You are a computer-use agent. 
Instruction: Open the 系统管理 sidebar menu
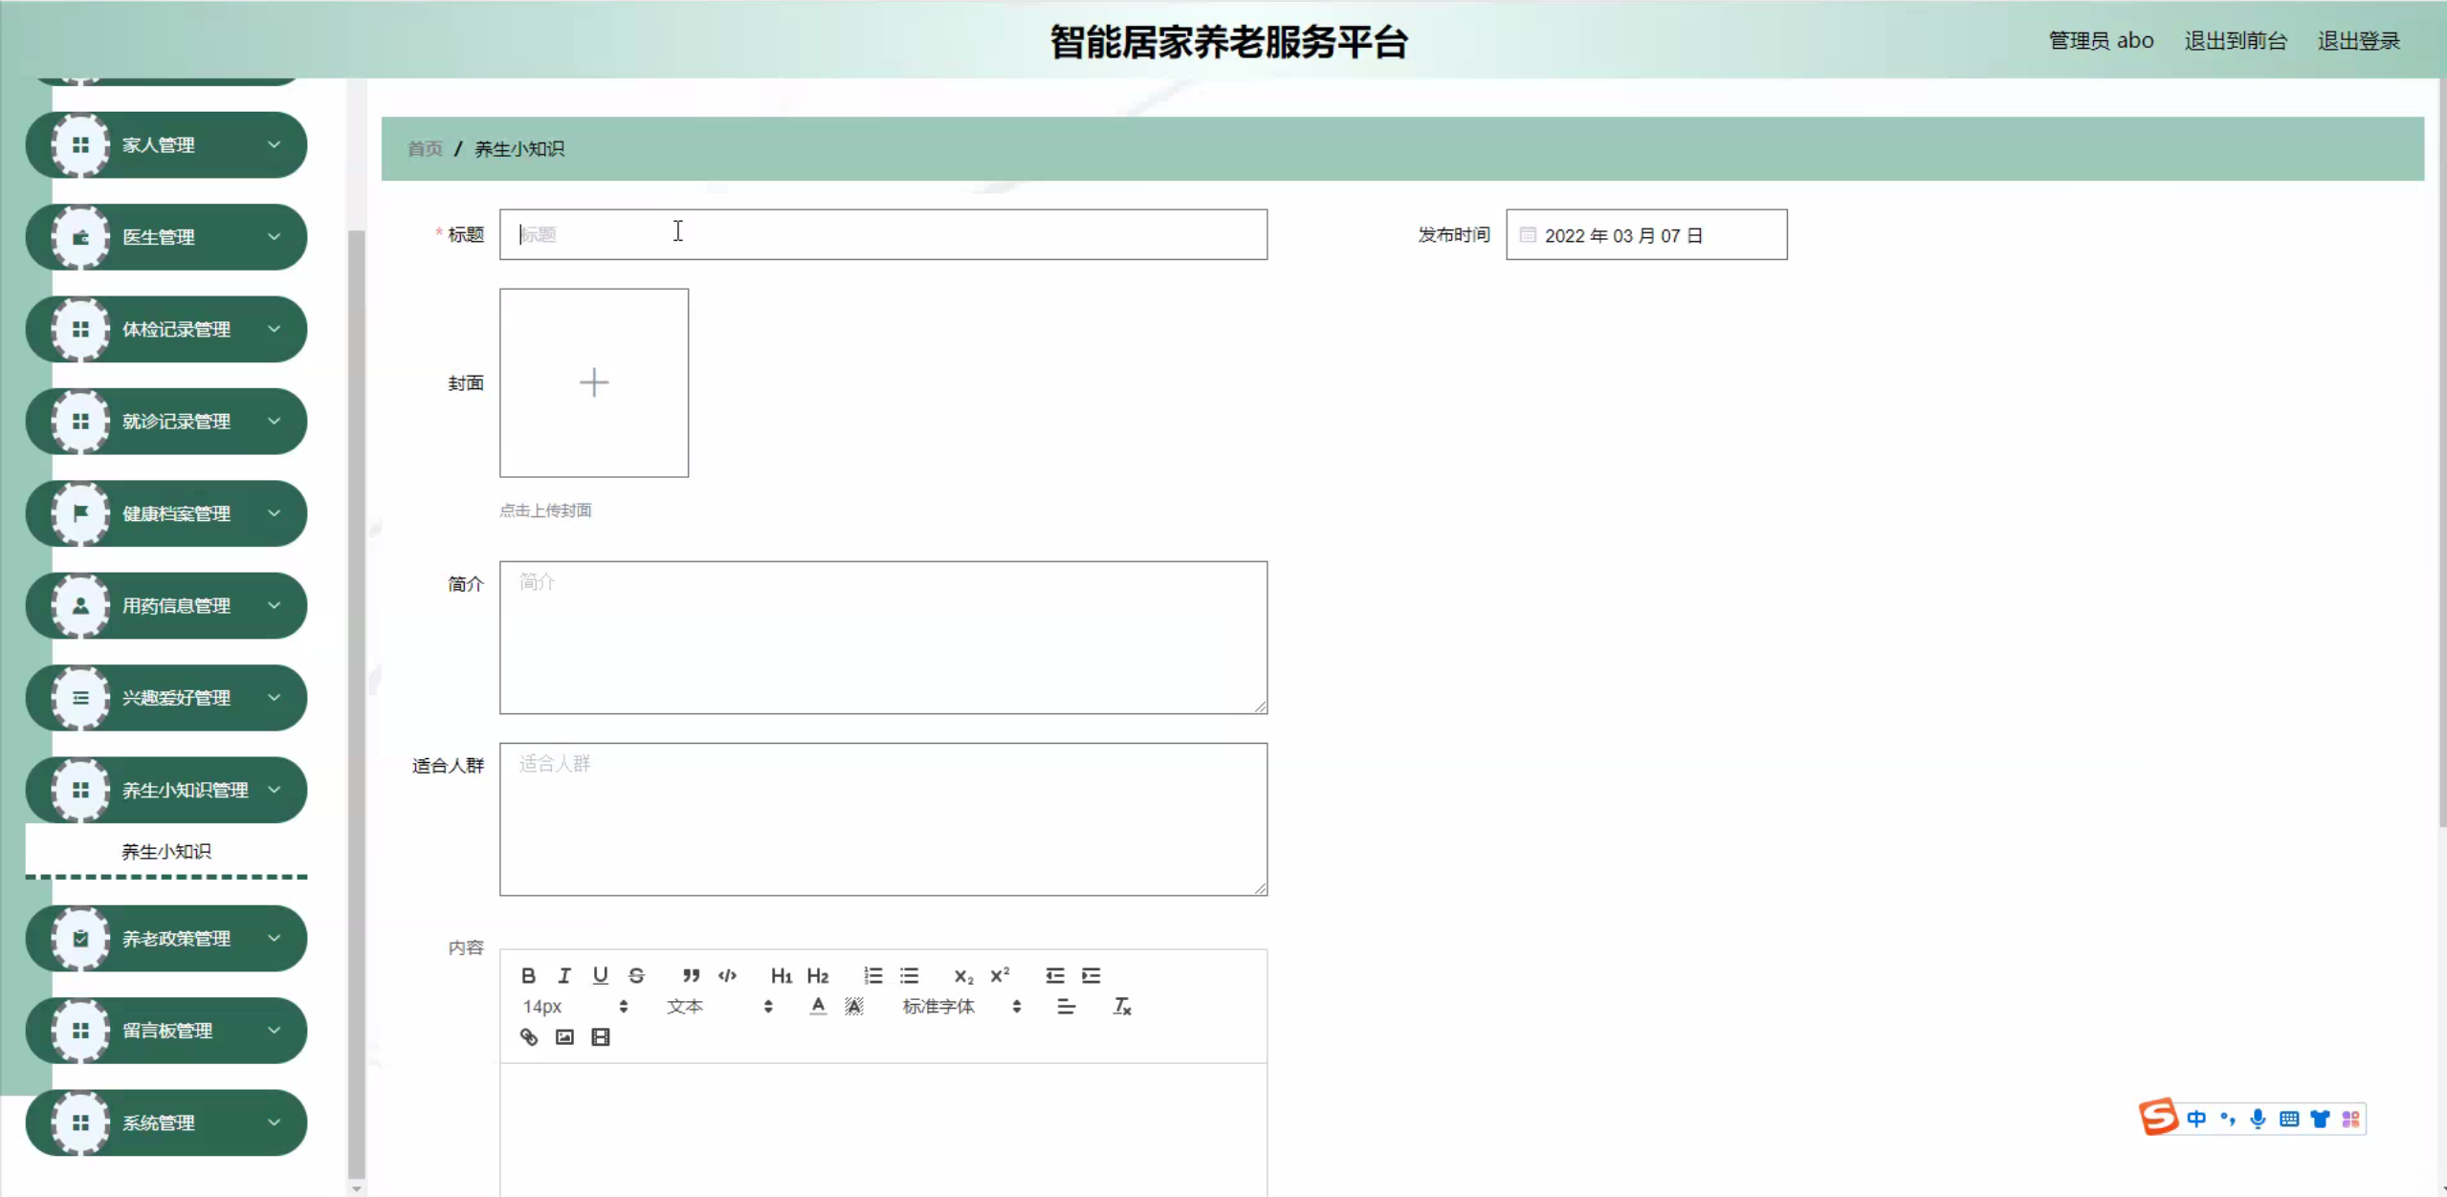[x=166, y=1122]
